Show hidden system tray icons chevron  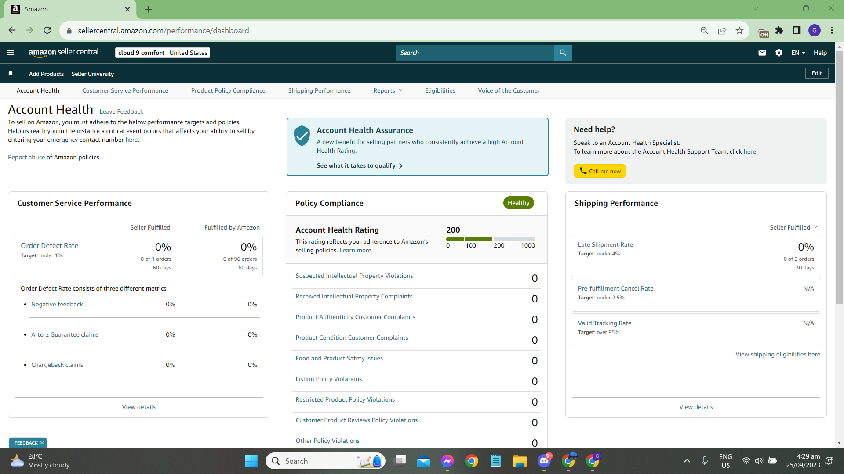pos(687,461)
